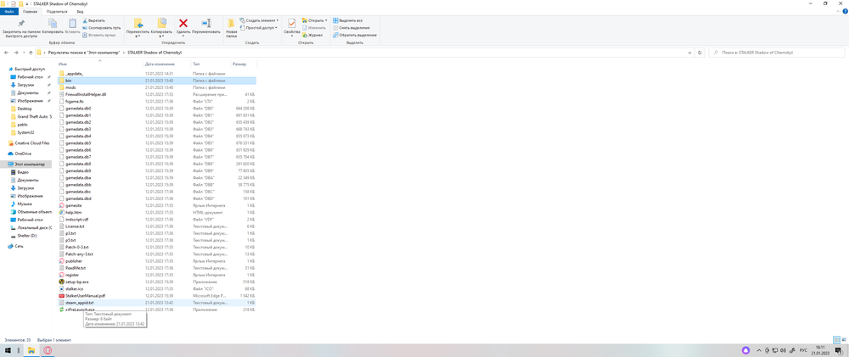Image resolution: width=849 pixels, height=357 pixels.
Task: Open recent locations dropdown arrow
Action: pyautogui.click(x=23, y=53)
